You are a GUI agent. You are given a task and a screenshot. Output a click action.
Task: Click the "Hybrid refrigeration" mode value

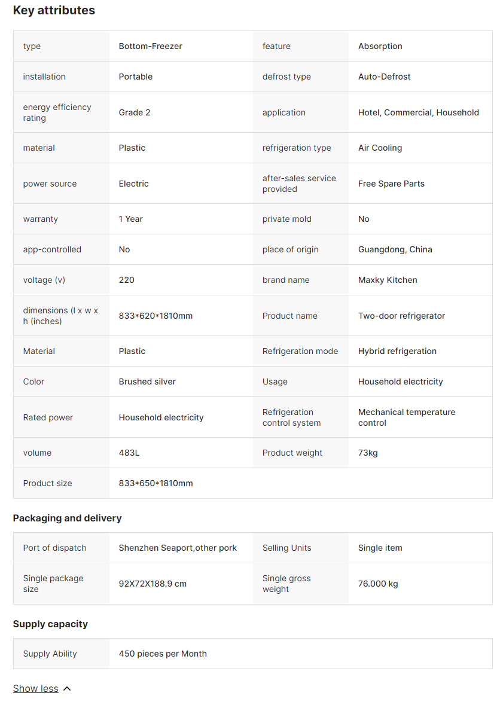[397, 351]
